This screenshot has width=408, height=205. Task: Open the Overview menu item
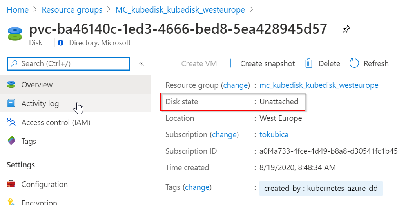tap(37, 85)
